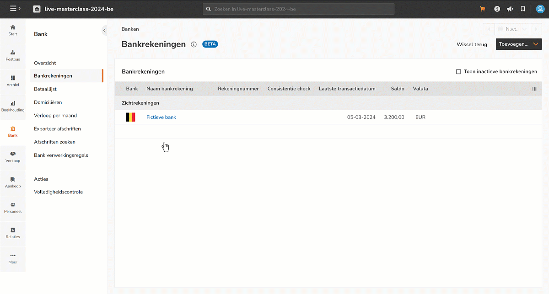The width and height of the screenshot is (549, 294).
Task: Sort by Saldo column header
Action: point(397,89)
